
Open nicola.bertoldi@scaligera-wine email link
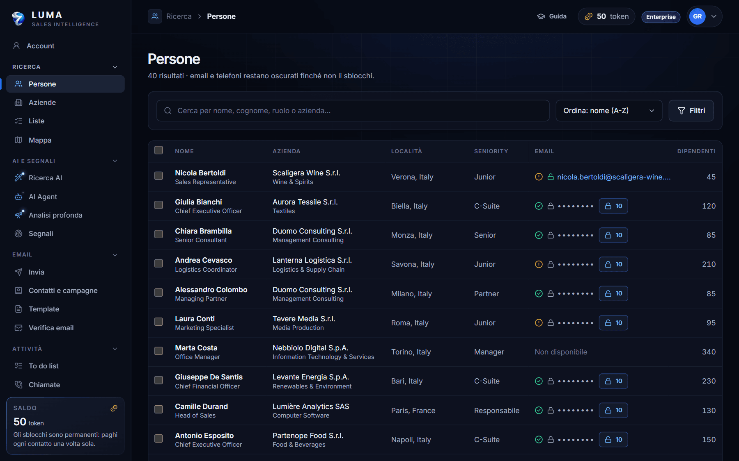614,177
